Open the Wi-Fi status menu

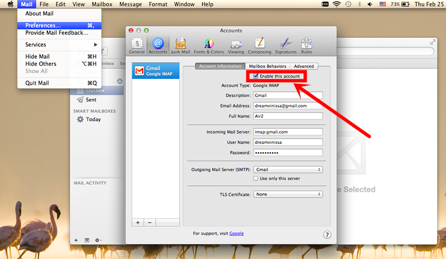[x=337, y=4]
